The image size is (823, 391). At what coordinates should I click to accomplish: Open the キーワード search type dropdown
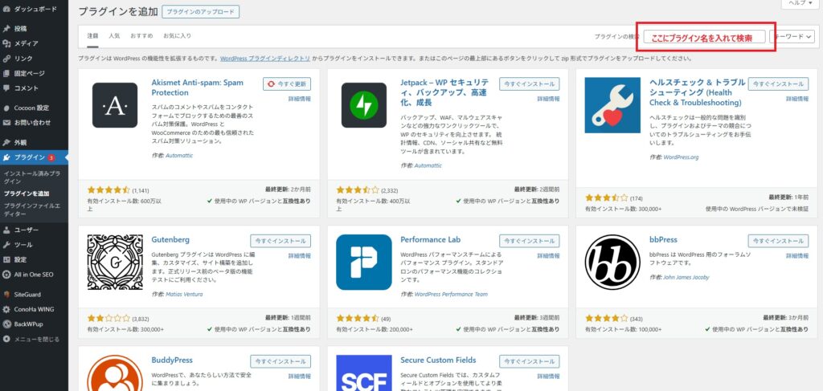pyautogui.click(x=792, y=37)
